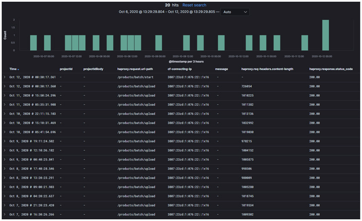Click the projectIdBody column header

[93, 69]
